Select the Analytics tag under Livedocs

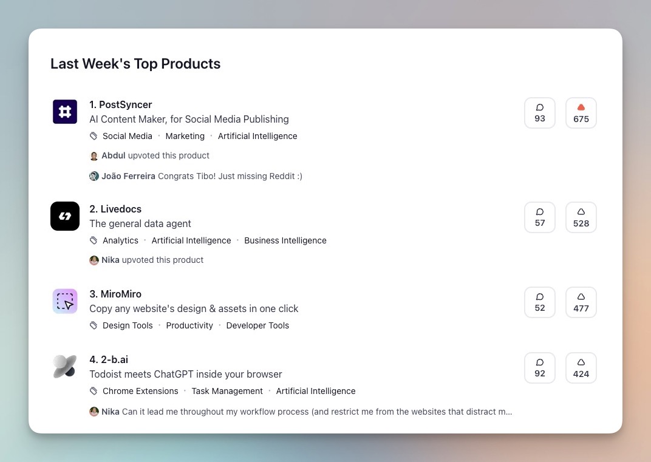[120, 240]
